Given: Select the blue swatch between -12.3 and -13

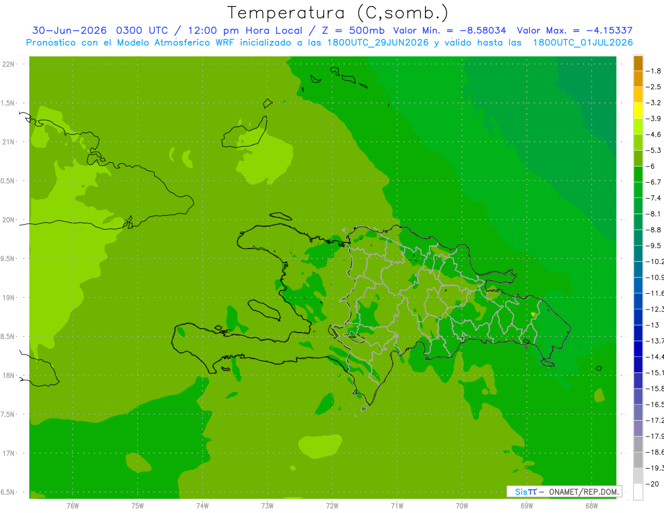Looking at the screenshot, I should pos(638,317).
